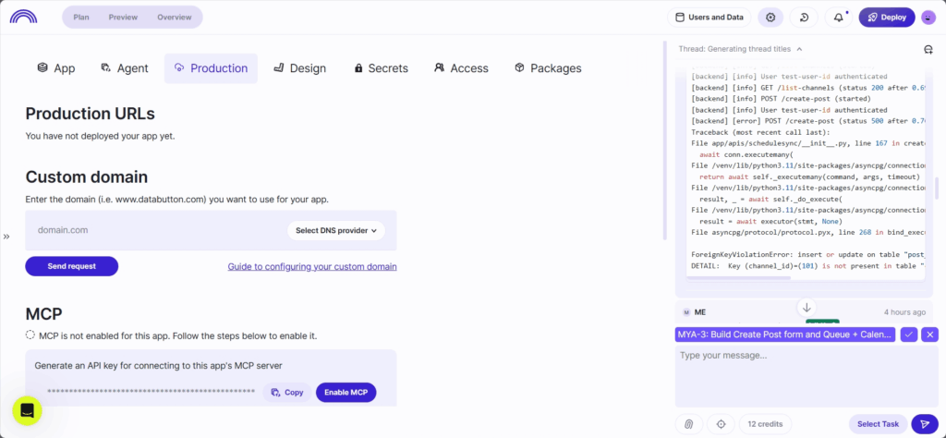This screenshot has width=946, height=438.
Task: Dismiss the MYA-3 task with X
Action: pyautogui.click(x=930, y=335)
